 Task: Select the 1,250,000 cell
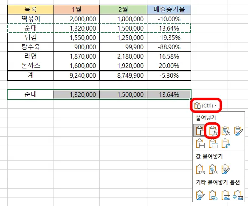click(124, 38)
